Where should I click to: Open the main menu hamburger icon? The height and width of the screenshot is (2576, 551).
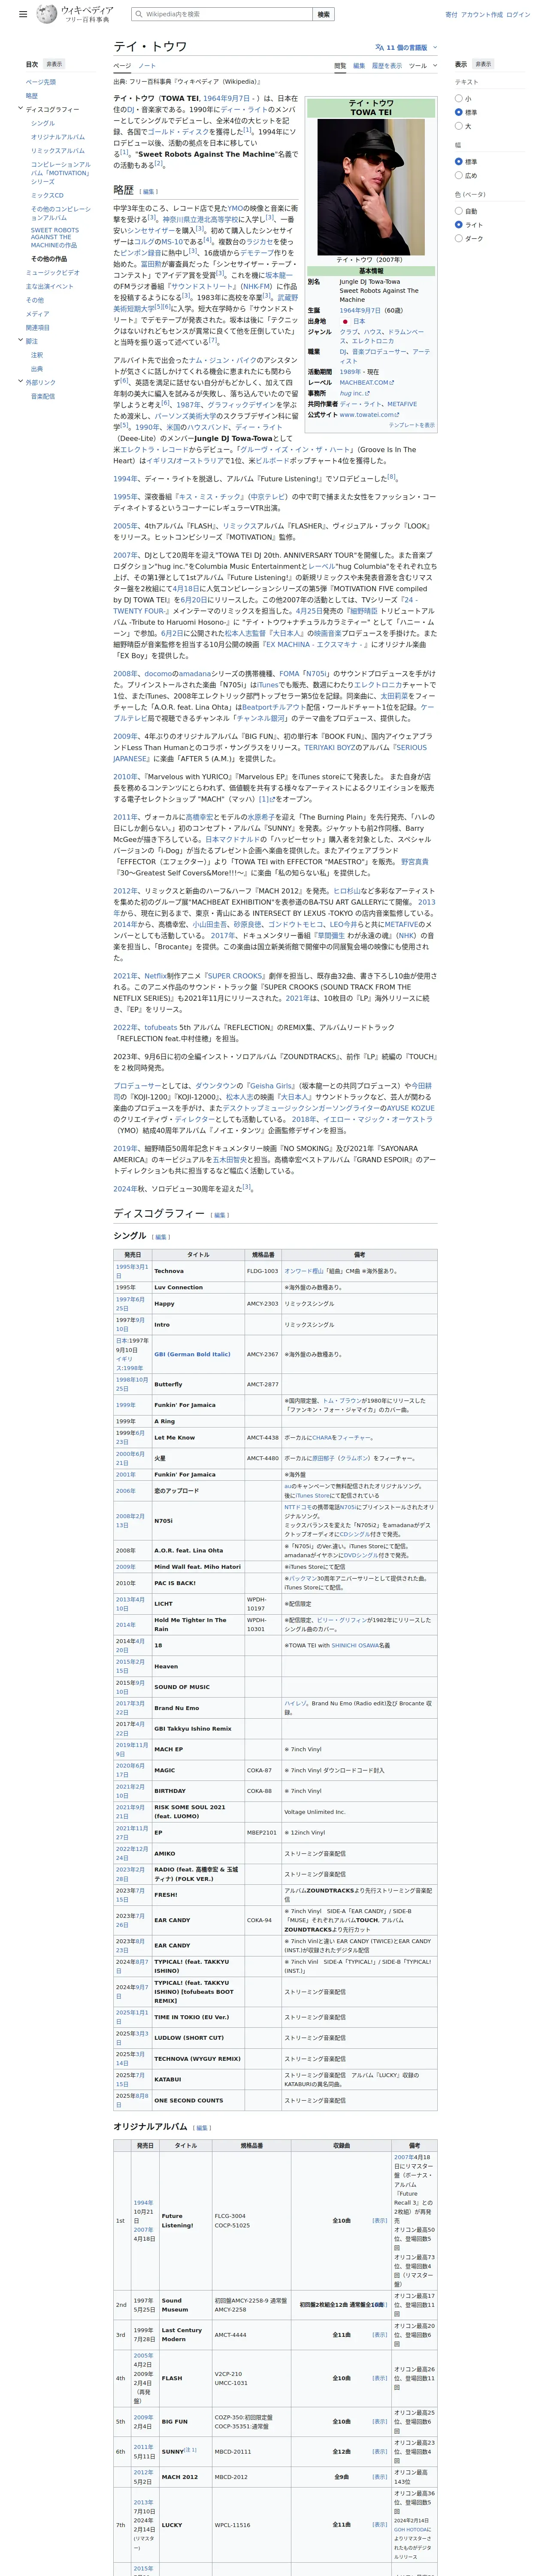click(23, 15)
